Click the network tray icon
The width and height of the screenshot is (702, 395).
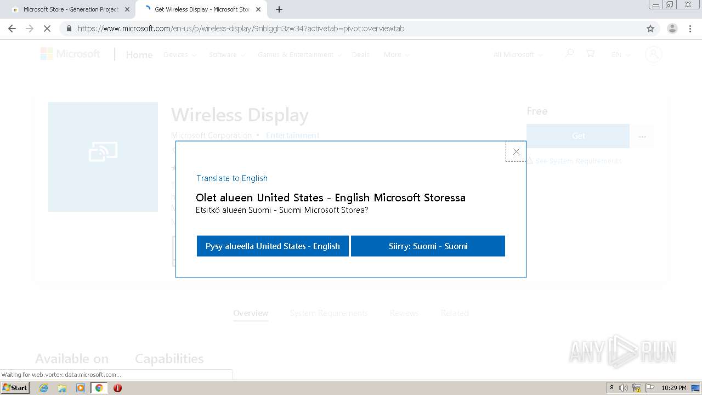[x=637, y=388]
